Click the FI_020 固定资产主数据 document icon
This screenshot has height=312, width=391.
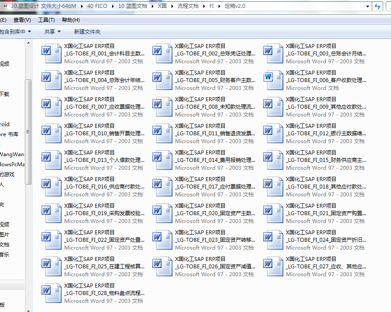[162, 213]
